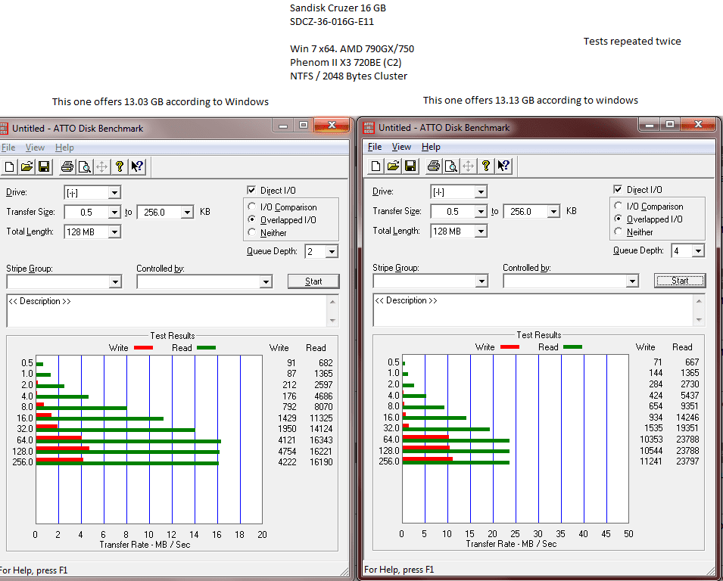Viewport: 723px width, 581px height.
Task: Click Save disk icon in right ATTO window
Action: point(410,166)
